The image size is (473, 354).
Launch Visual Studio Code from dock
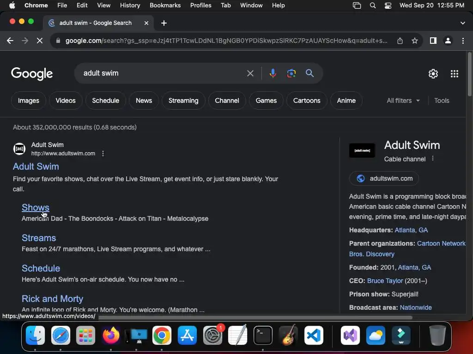(x=314, y=335)
